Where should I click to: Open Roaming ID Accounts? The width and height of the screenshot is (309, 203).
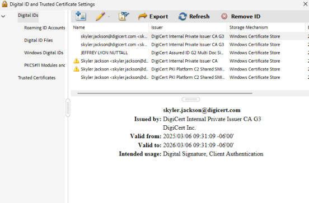(45, 28)
